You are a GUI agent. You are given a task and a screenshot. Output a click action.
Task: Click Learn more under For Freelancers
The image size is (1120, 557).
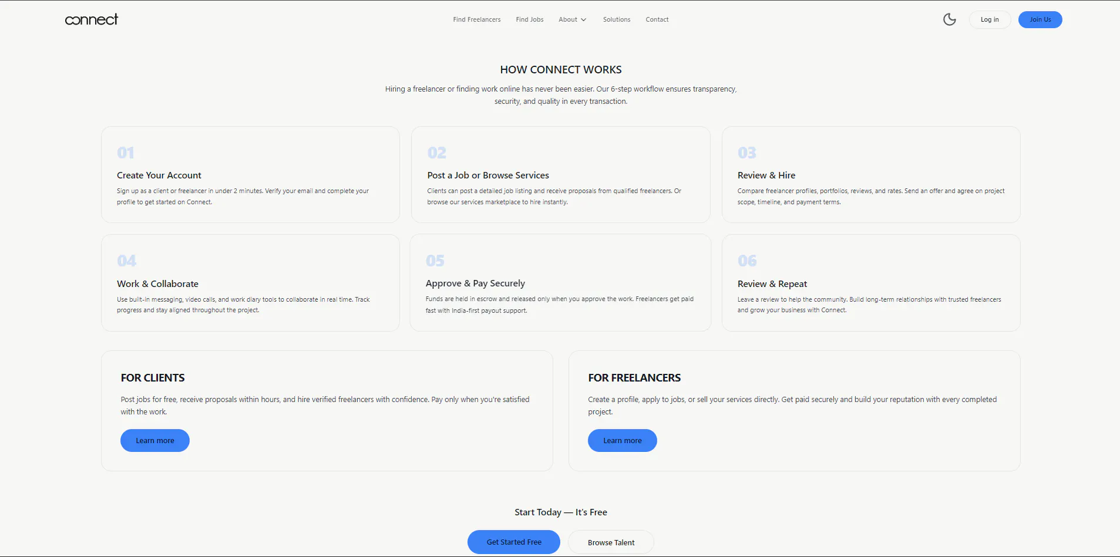[623, 440]
